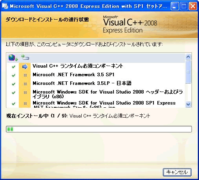
Task: Click the blue arrow next to Visual C++ ランタイム
Action: [25, 66]
